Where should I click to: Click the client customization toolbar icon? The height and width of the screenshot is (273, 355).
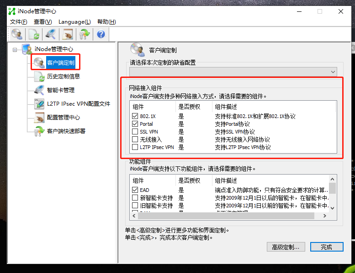pos(17,34)
